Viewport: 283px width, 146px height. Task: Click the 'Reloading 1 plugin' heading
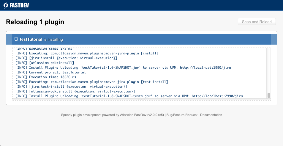pos(35,22)
